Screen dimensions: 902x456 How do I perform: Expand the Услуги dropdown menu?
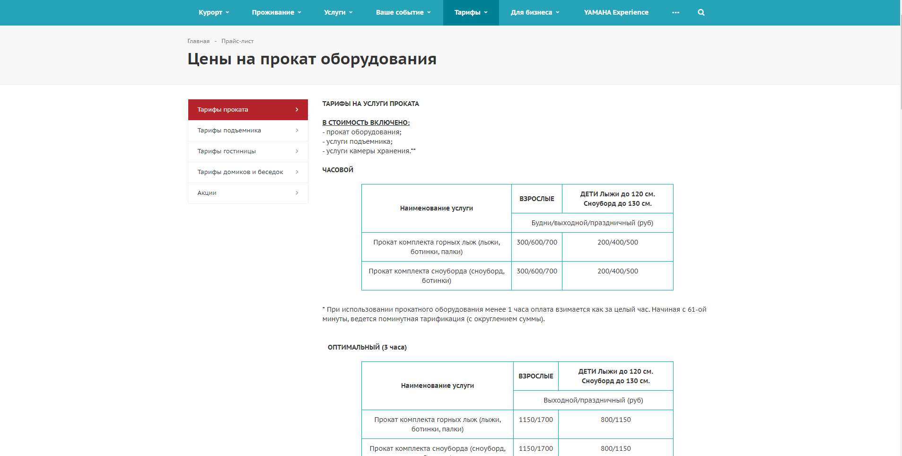point(338,12)
